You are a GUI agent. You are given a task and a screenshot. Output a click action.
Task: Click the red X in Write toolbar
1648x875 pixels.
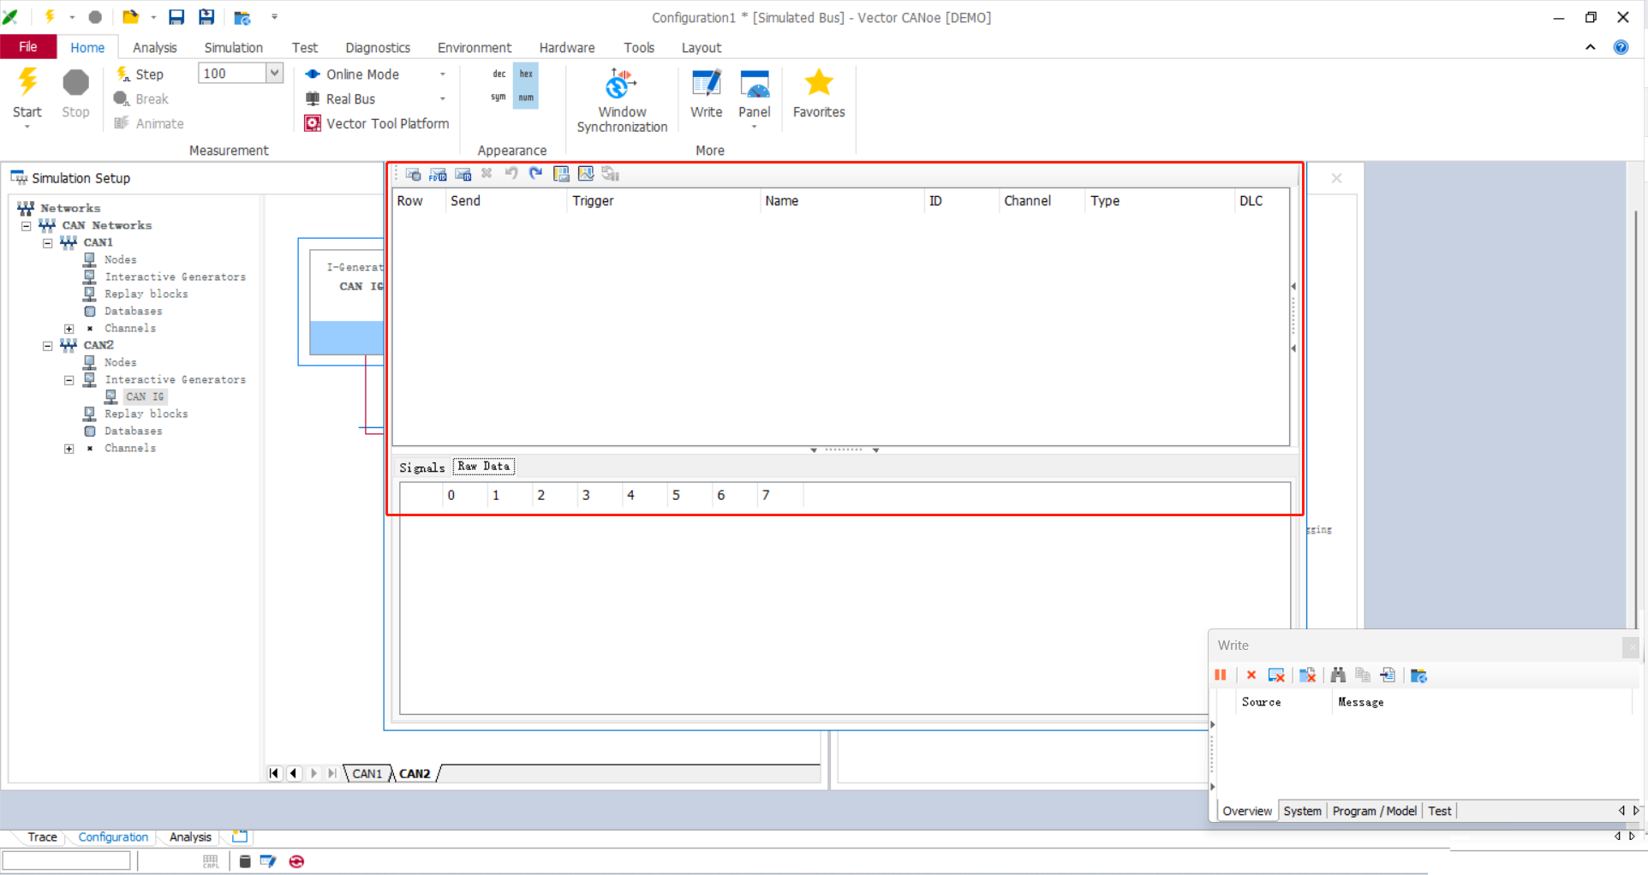[x=1251, y=676]
